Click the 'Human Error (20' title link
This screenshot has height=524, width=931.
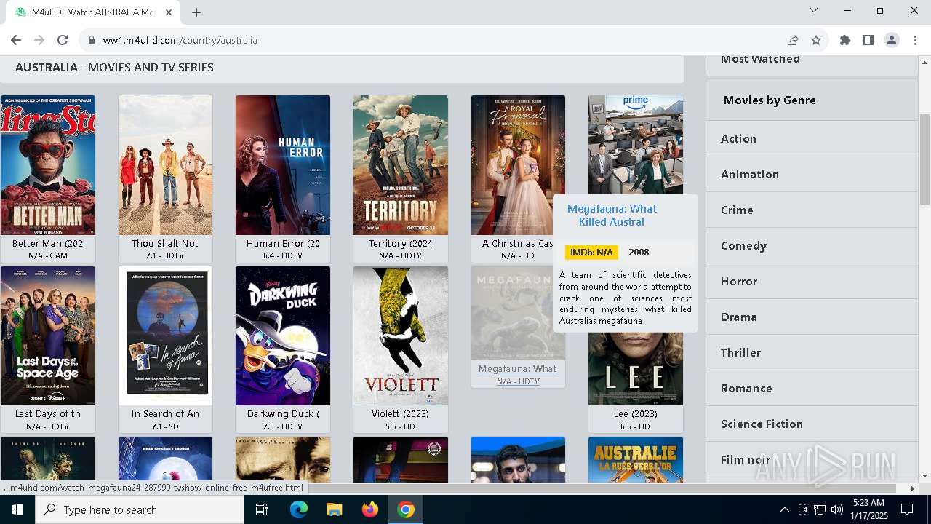[x=283, y=243]
